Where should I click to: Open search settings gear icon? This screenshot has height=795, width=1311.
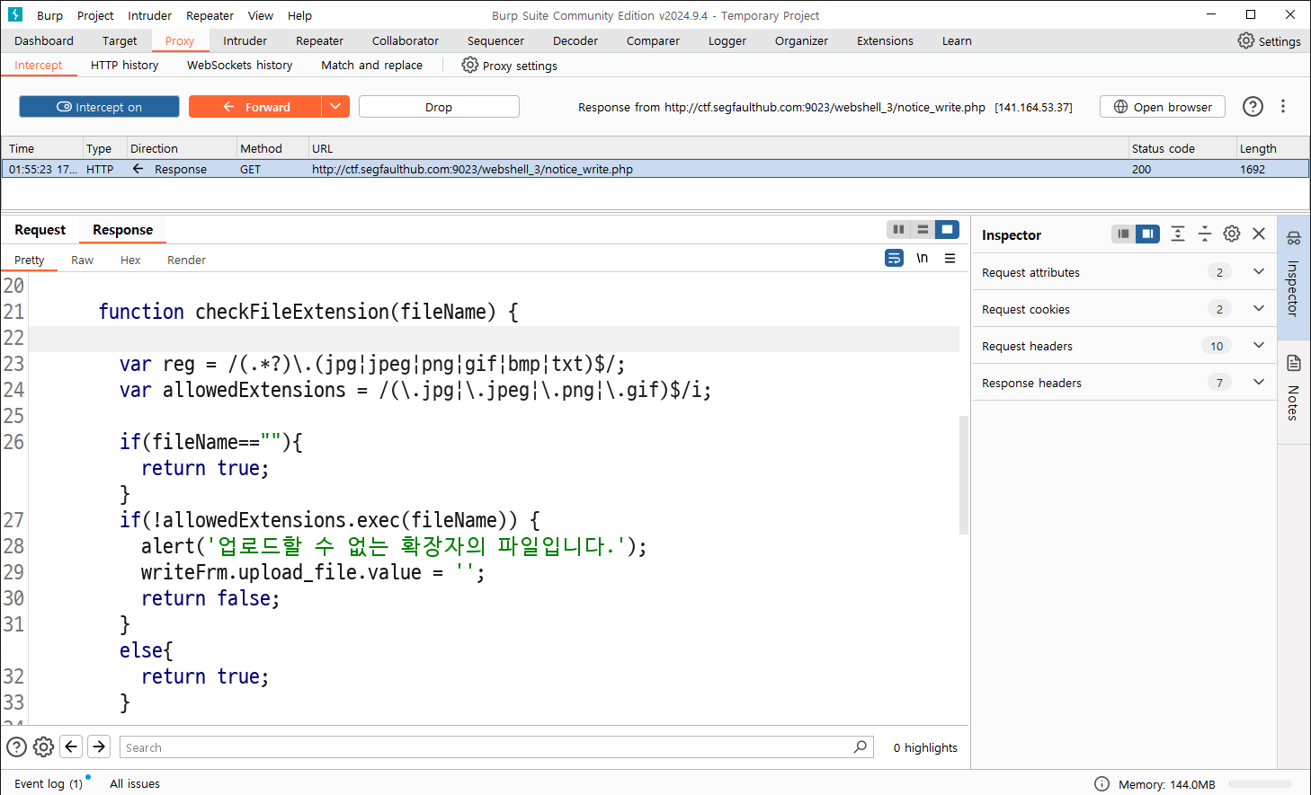point(43,746)
